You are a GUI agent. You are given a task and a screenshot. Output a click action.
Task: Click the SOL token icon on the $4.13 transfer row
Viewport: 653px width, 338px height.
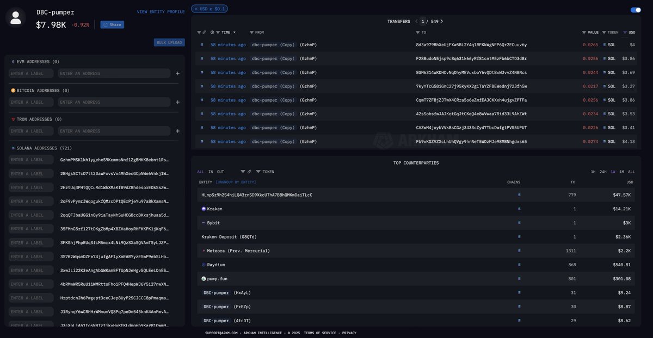click(604, 141)
